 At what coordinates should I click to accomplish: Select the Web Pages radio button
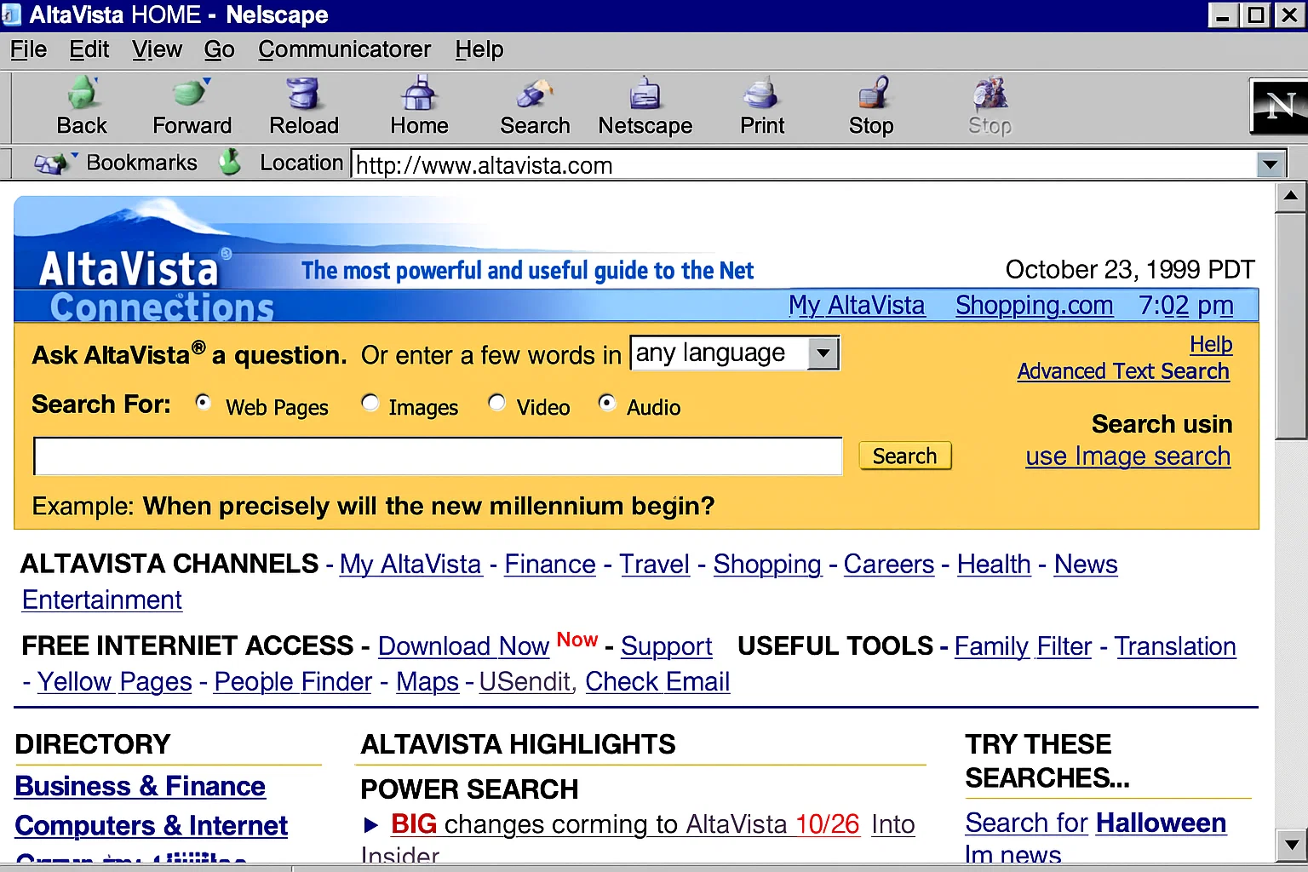click(x=204, y=402)
